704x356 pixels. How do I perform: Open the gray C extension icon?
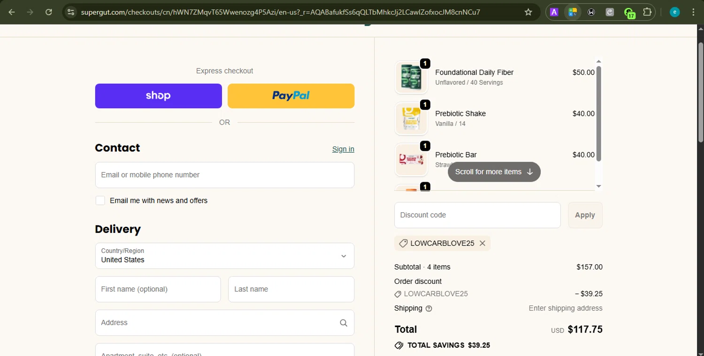610,12
